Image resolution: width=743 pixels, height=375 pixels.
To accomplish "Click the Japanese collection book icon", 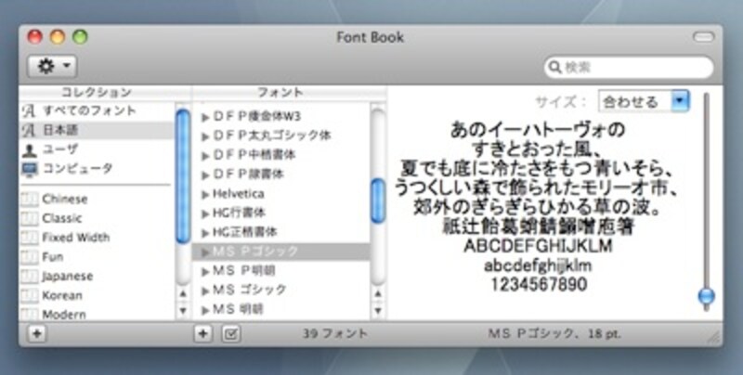I will pyautogui.click(x=30, y=277).
